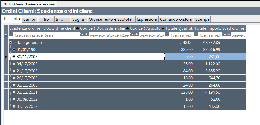The width and height of the screenshot is (260, 125).
Task: Click equals operator icon under Totale importo column
Action: tap(196, 34)
